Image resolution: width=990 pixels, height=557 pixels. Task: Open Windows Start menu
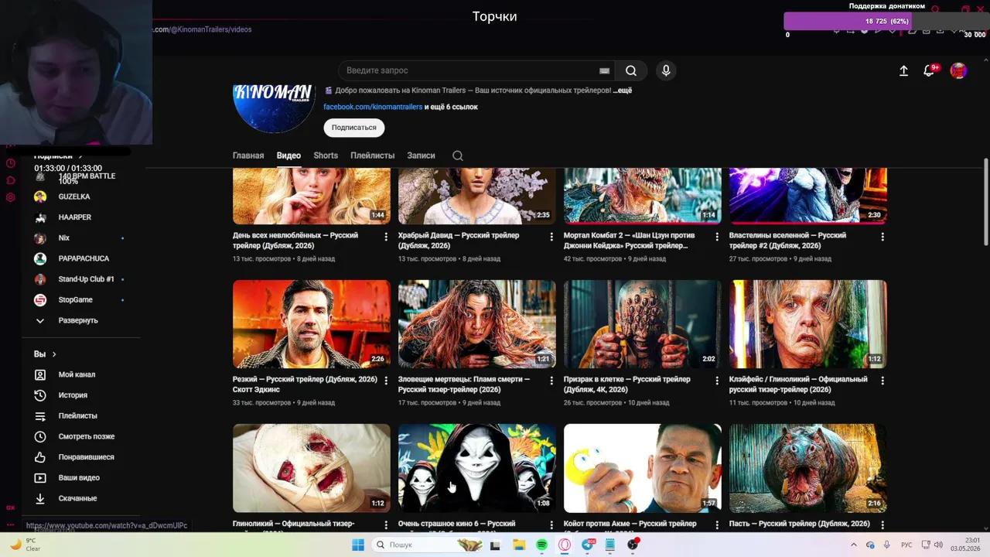click(x=358, y=545)
